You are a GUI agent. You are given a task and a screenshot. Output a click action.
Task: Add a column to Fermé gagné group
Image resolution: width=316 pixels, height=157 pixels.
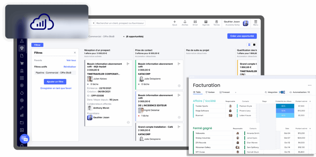point(310,128)
